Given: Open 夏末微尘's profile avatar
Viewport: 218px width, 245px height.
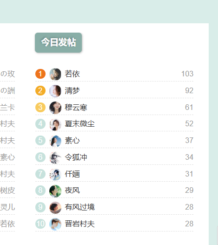Looking at the screenshot, I should click(x=55, y=124).
